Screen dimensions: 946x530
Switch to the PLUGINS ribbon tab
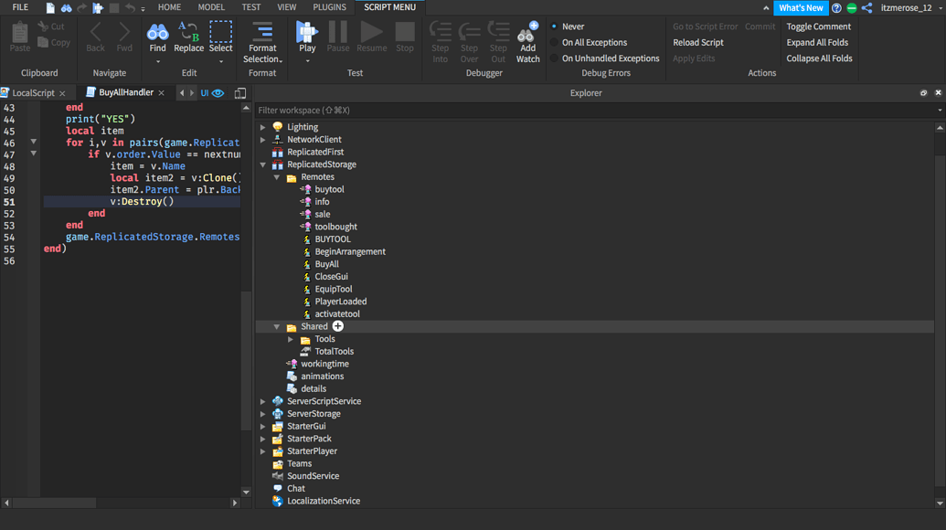pyautogui.click(x=329, y=7)
